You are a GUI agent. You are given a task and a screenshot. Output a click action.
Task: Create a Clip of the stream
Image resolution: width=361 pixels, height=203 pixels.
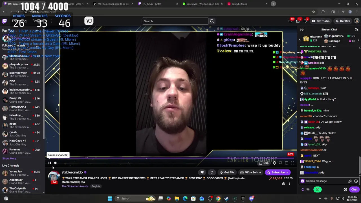[264, 163]
